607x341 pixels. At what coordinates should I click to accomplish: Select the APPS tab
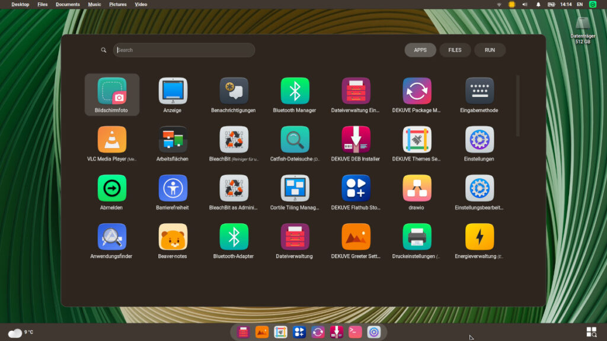420,50
